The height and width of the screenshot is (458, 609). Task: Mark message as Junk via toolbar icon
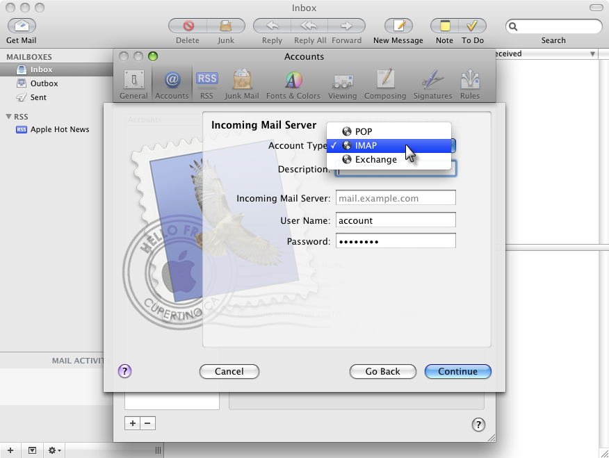226,26
